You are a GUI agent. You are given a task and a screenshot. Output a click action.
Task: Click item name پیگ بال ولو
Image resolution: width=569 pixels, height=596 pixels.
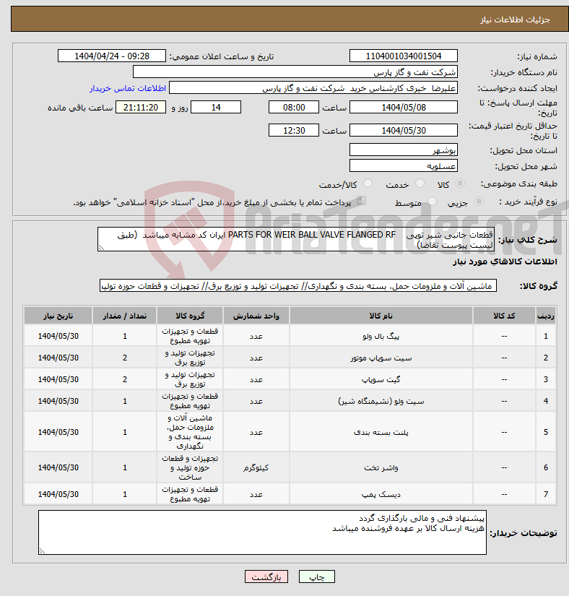[x=381, y=336]
